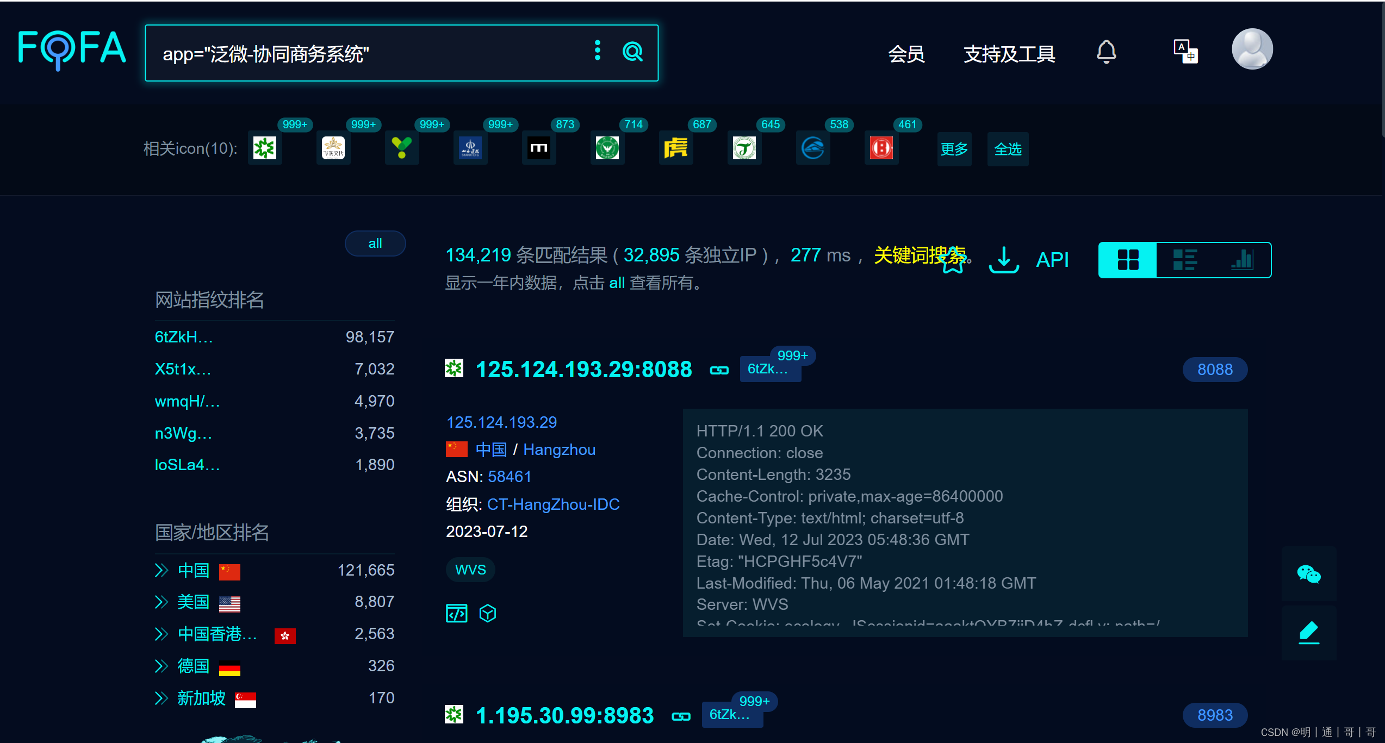Click the language translation icon in the header
The image size is (1385, 743).
(x=1185, y=52)
